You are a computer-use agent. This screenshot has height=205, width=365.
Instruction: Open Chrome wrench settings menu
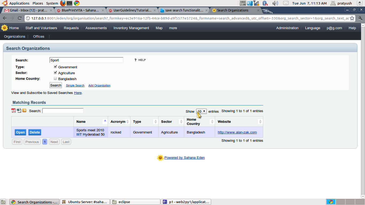tap(360, 18)
